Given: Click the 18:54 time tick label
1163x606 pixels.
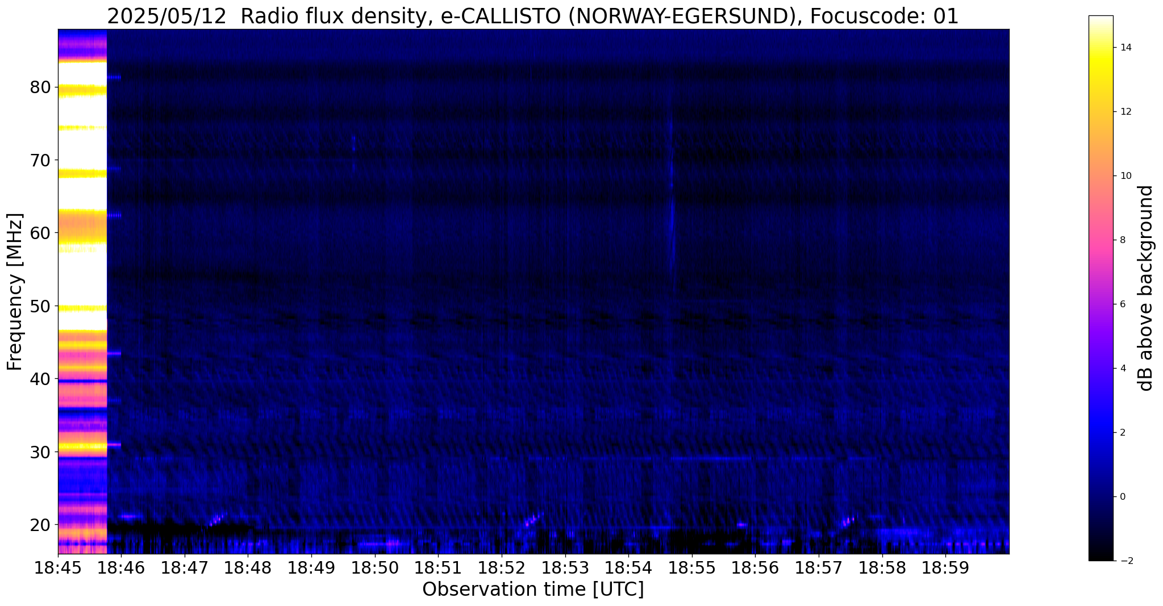Looking at the screenshot, I should click(628, 567).
